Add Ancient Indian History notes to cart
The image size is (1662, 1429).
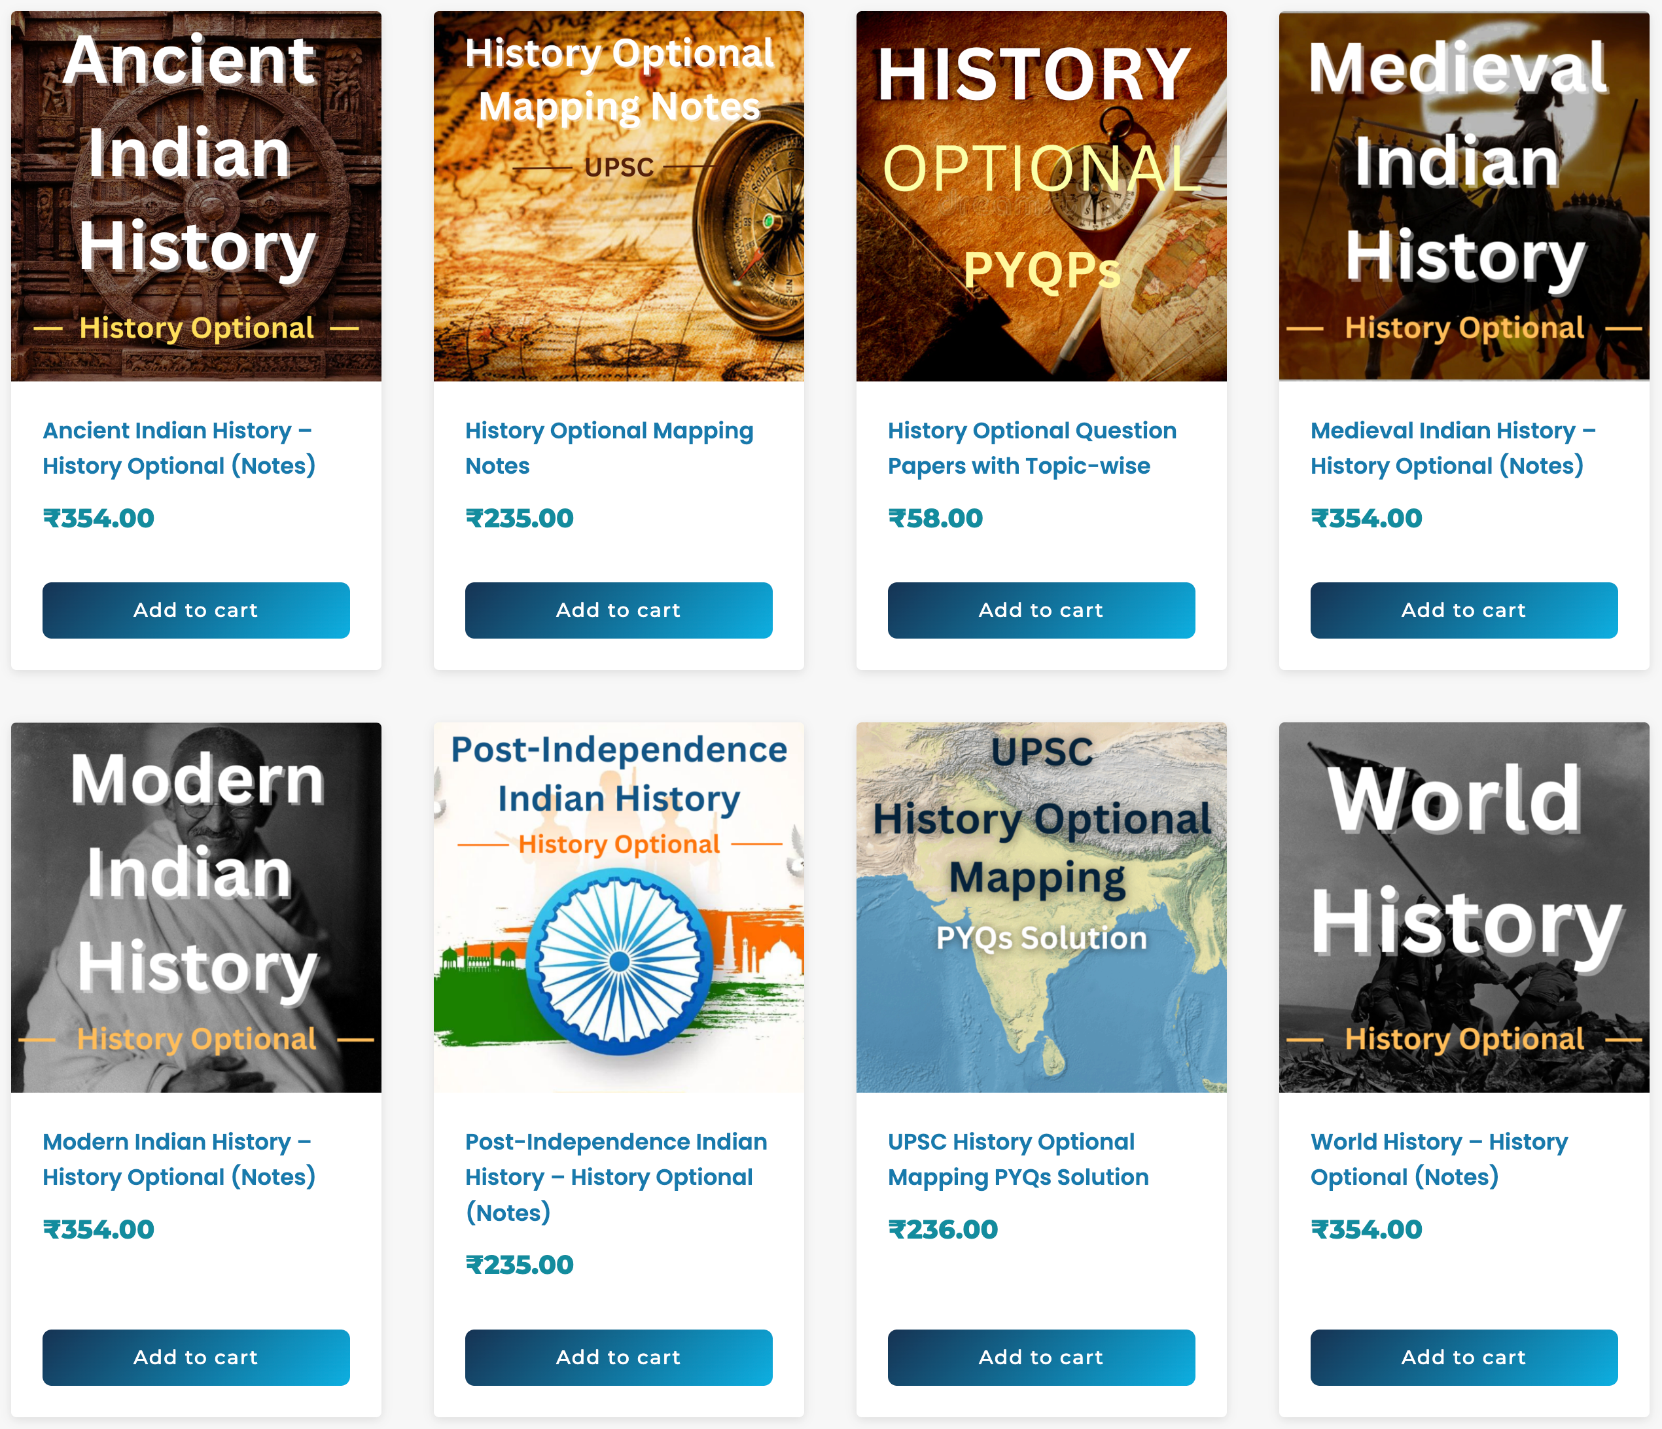196,610
